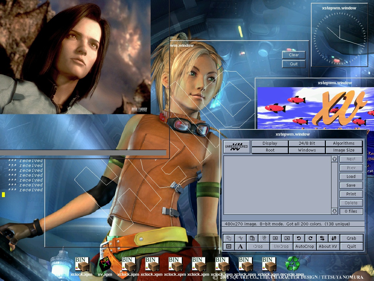
Task: Flip image horizontally using XV flip icon
Action: click(322, 238)
